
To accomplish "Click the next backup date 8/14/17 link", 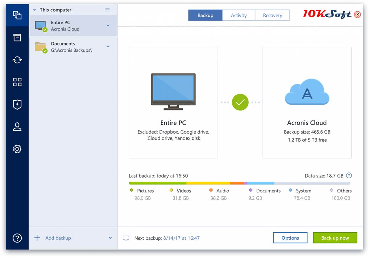I will coord(181,238).
